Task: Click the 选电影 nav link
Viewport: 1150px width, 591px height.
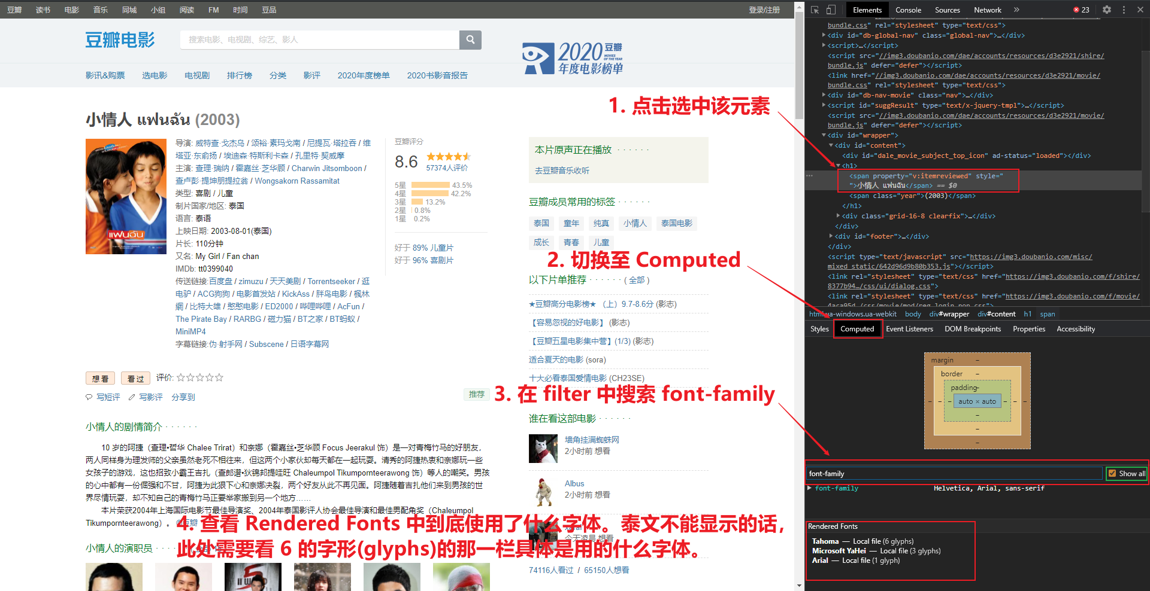Action: pyautogui.click(x=155, y=75)
